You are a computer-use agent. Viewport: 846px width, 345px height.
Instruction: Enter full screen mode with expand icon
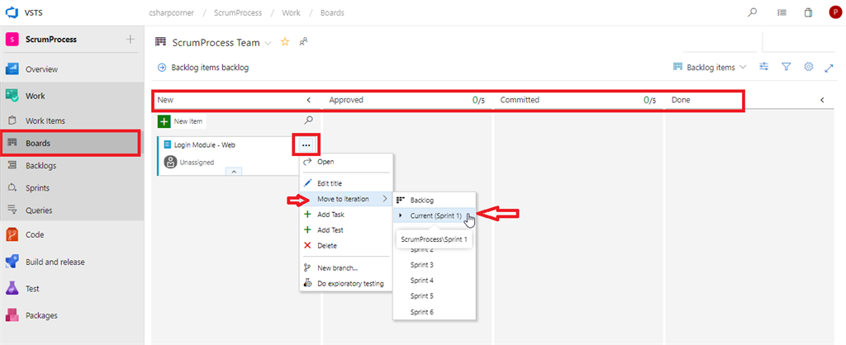click(x=829, y=68)
